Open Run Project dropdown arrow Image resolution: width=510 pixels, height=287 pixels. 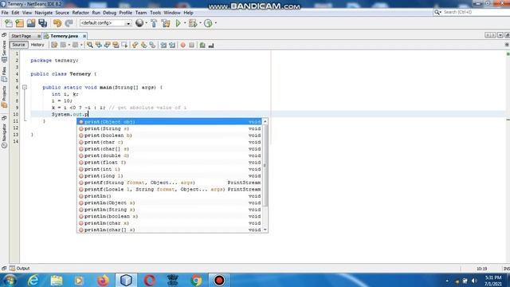[185, 23]
